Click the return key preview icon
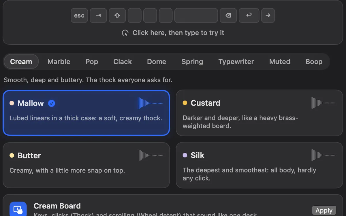The width and height of the screenshot is (346, 216). coord(249,15)
